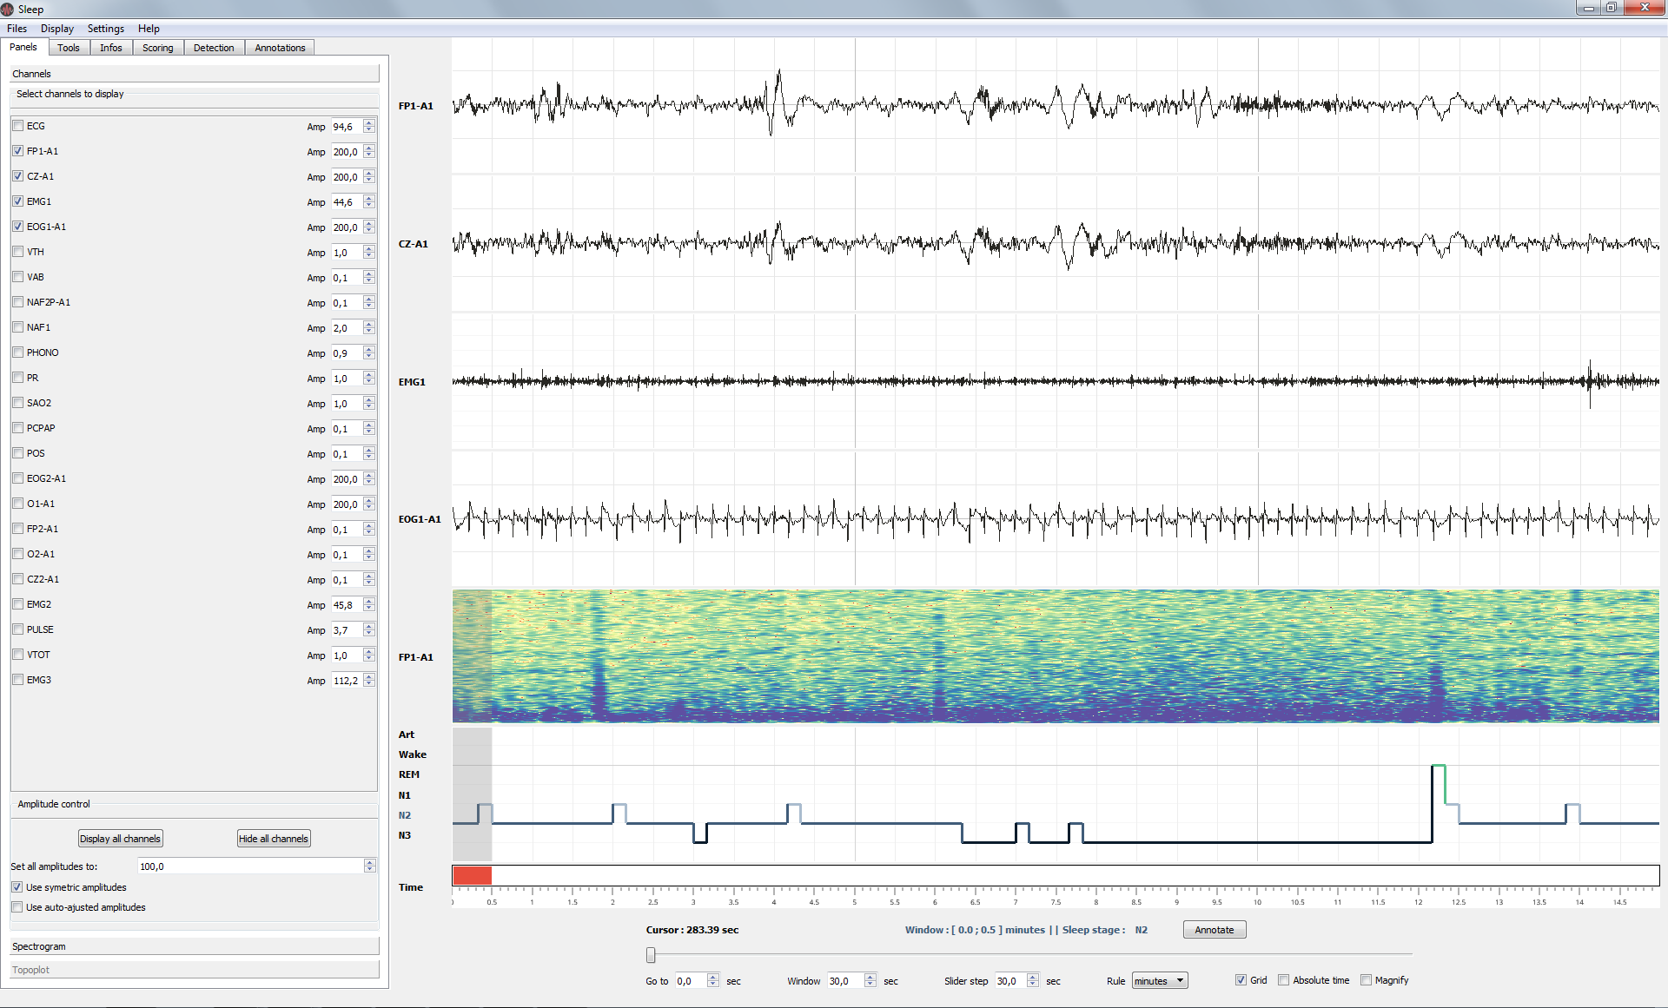Enable the EMG2 channel checkbox

18,604
